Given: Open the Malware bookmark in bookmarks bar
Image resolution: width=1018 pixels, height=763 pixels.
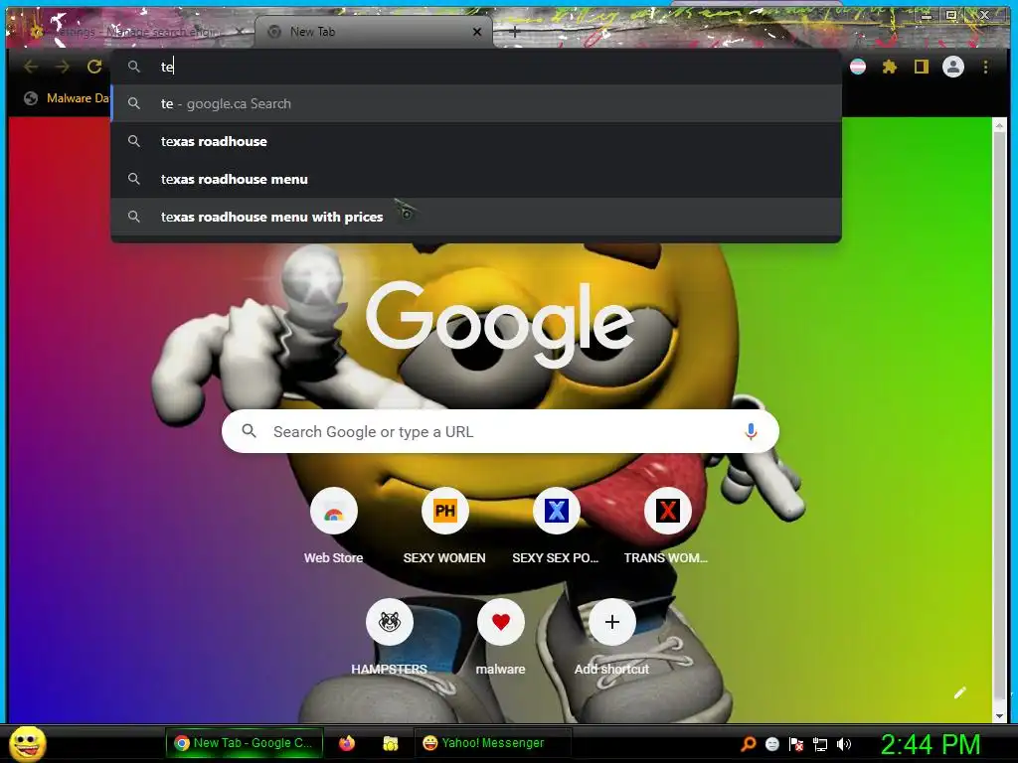Looking at the screenshot, I should click(67, 98).
